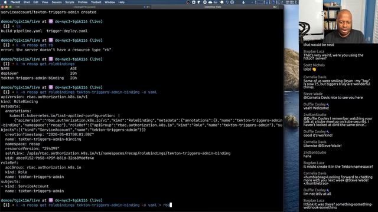Click the 'uid:' line

point(50,158)
